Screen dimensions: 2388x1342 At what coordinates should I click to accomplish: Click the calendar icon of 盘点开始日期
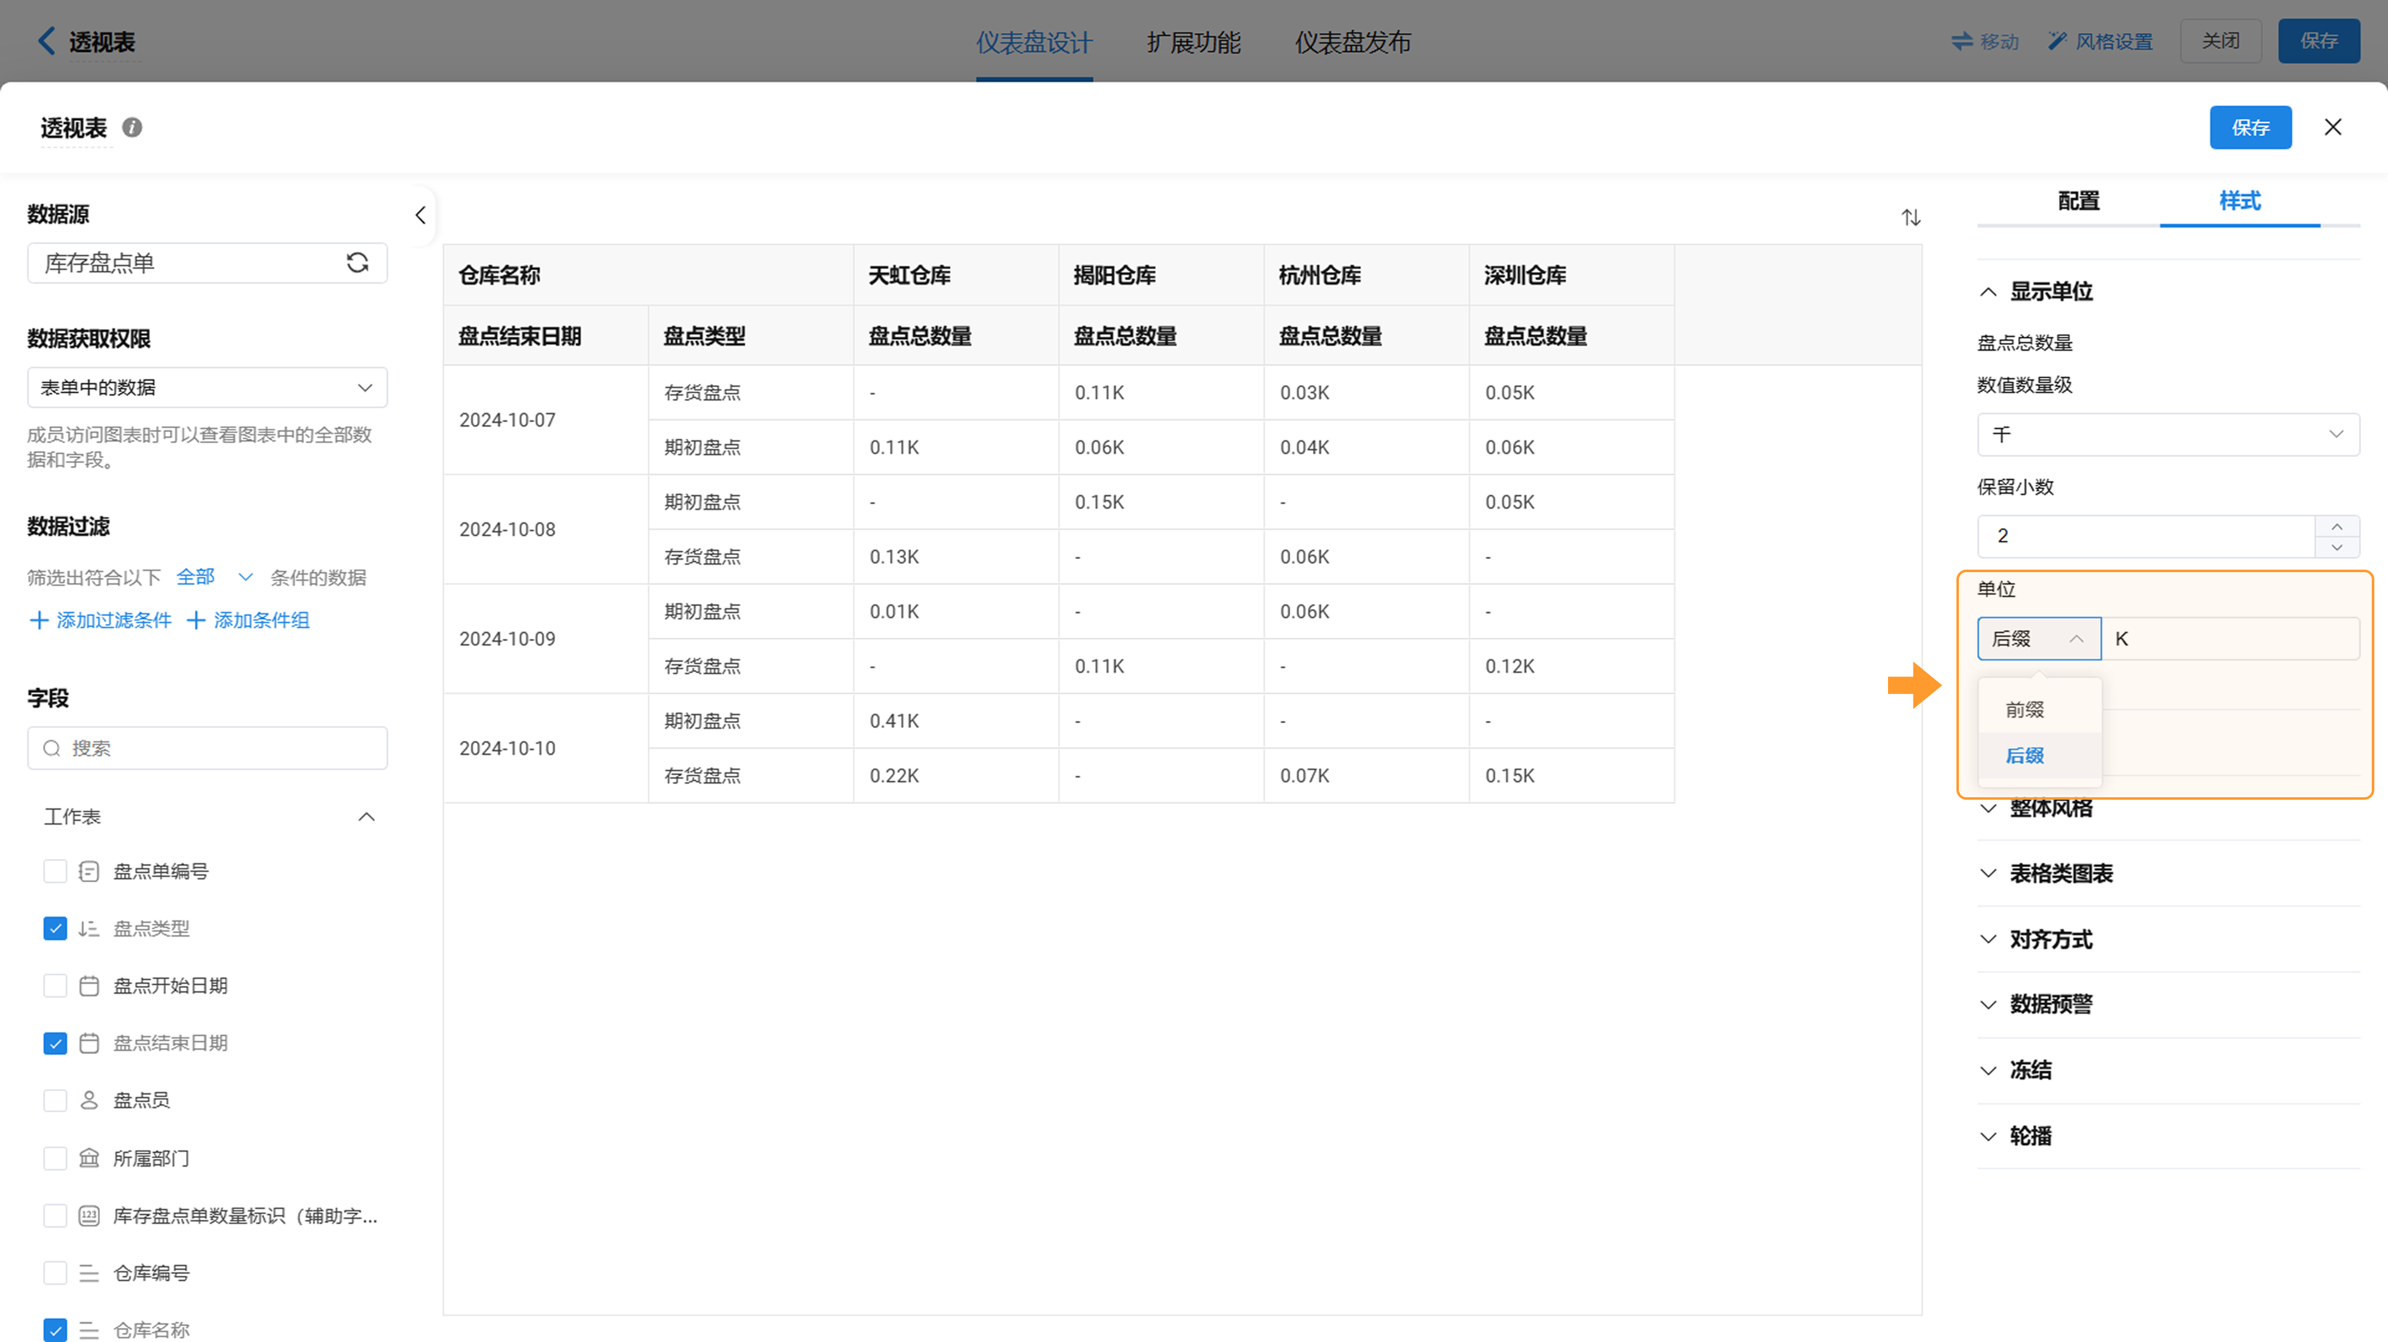89,986
